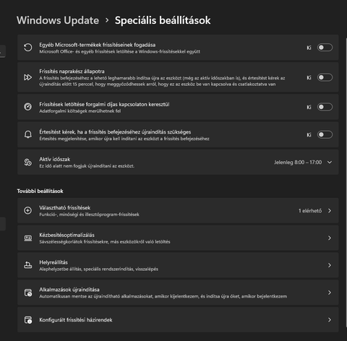Screen dimensions: 347x341
Task: Click the gauge icon for forgalmi díjas kapcsolat
Action: 27,107
